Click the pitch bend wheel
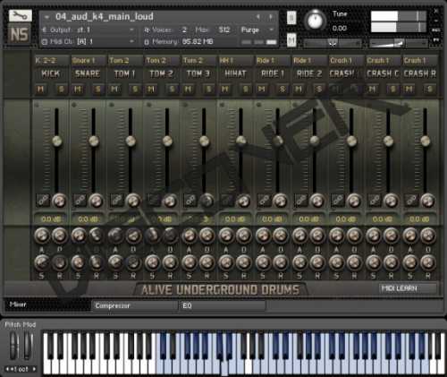 [14, 347]
